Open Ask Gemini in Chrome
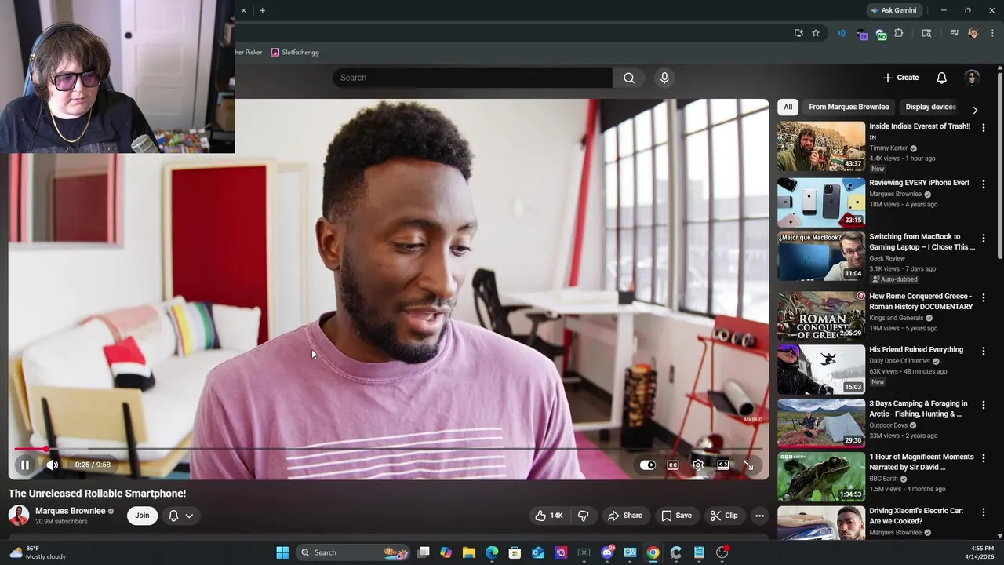 (893, 10)
